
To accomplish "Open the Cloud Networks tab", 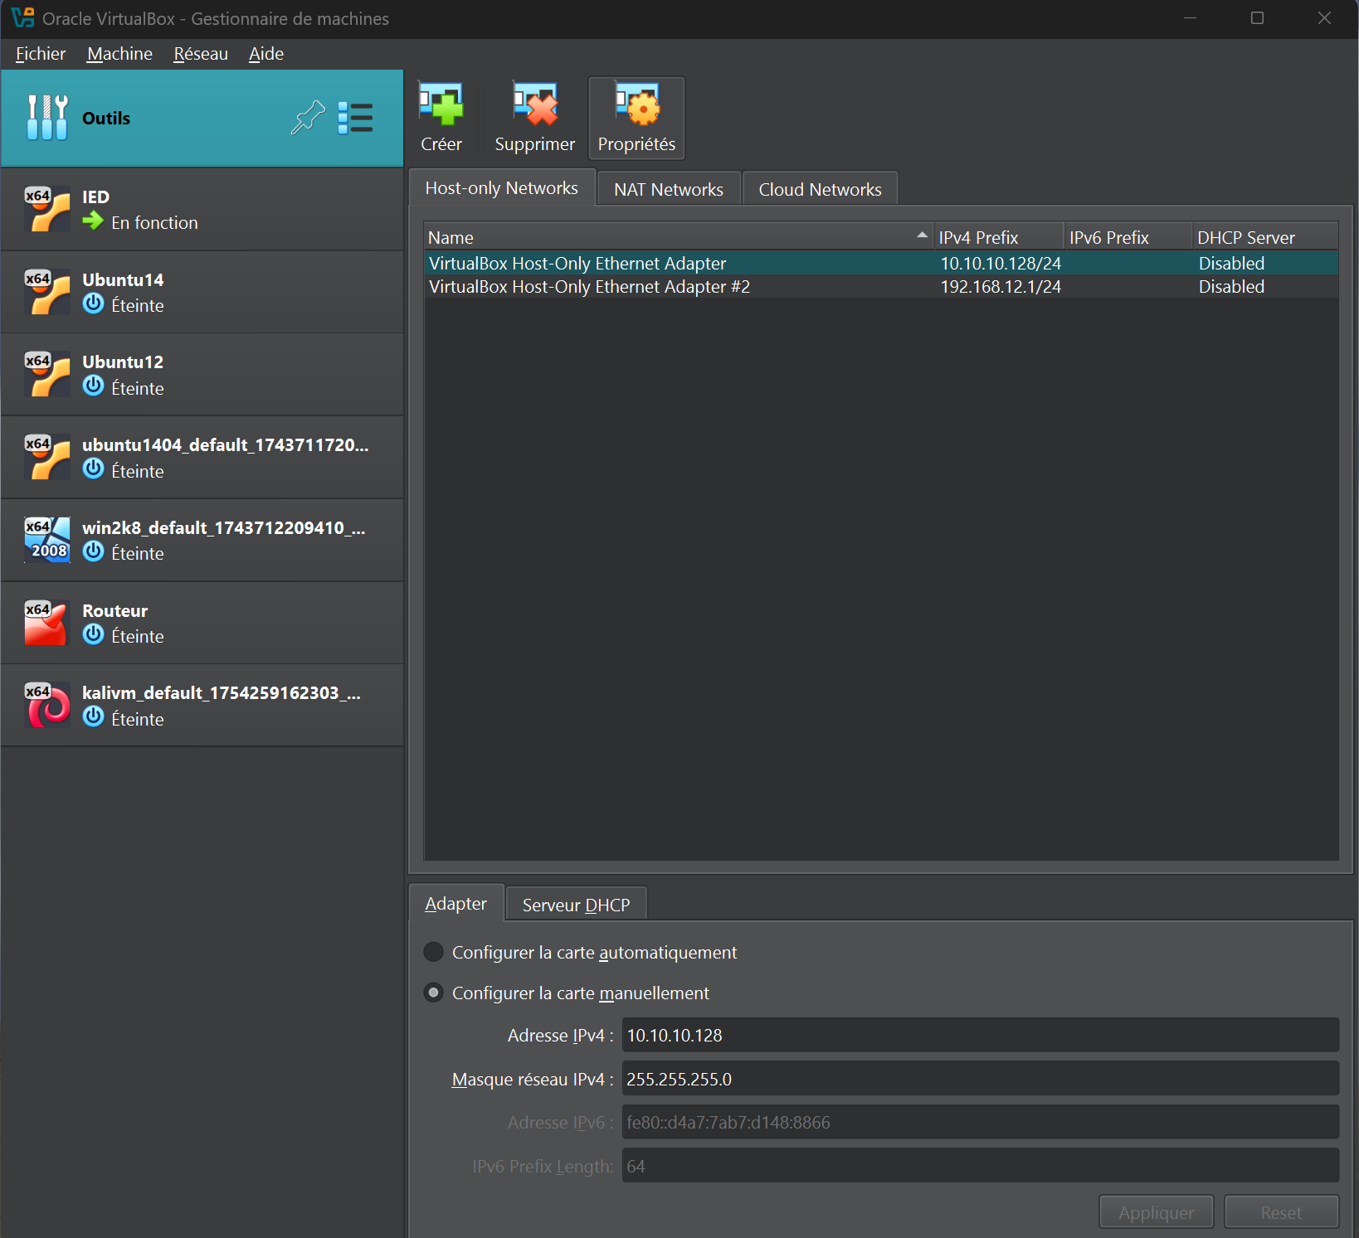I will click(x=820, y=189).
